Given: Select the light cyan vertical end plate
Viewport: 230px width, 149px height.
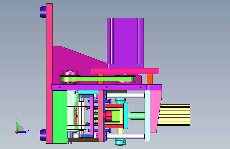Looking at the screenshot, I should coord(147,116).
